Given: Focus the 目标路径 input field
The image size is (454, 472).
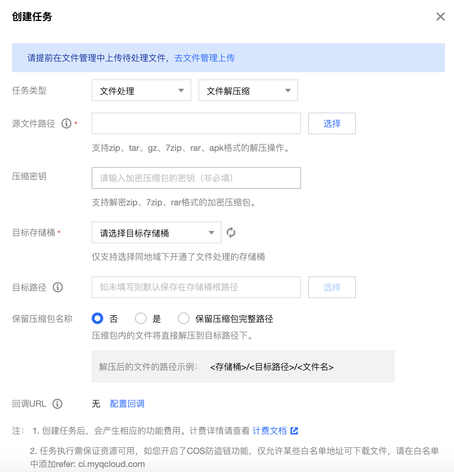Looking at the screenshot, I should (196, 287).
